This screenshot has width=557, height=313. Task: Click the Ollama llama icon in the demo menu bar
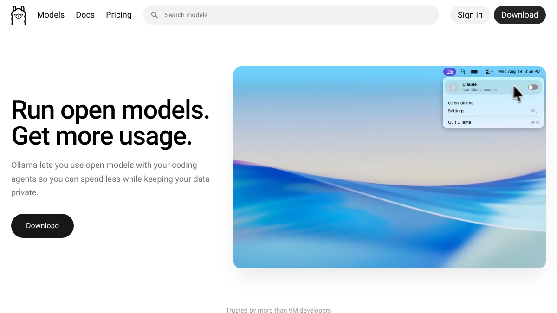(x=463, y=72)
